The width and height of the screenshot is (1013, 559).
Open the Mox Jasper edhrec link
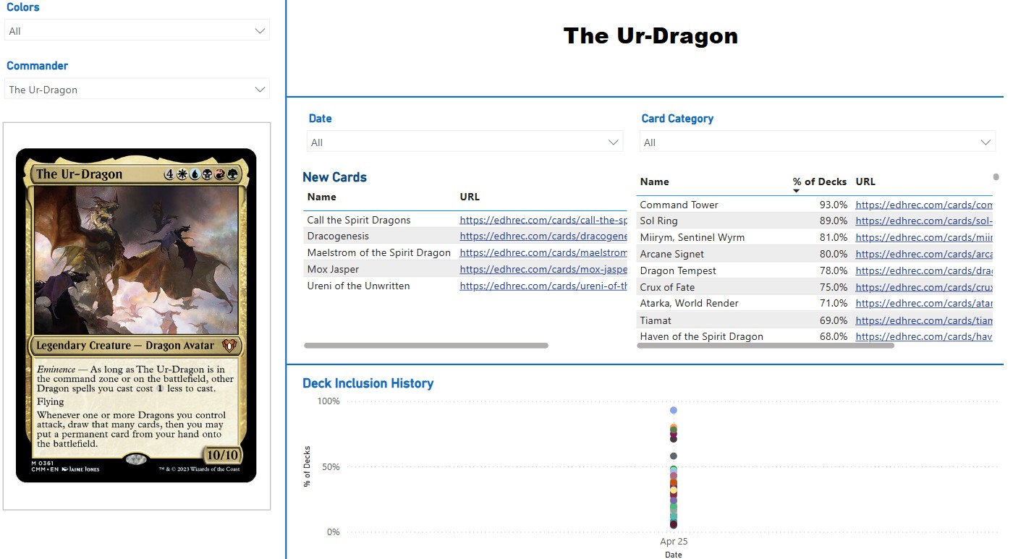click(543, 269)
